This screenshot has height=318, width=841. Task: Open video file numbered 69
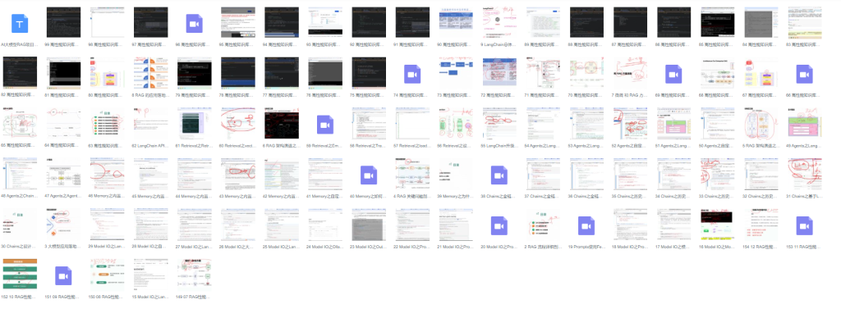pyautogui.click(x=673, y=74)
